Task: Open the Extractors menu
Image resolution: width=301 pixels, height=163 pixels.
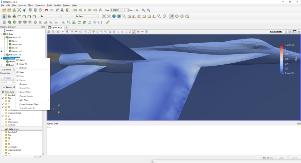Action: click(x=40, y=5)
